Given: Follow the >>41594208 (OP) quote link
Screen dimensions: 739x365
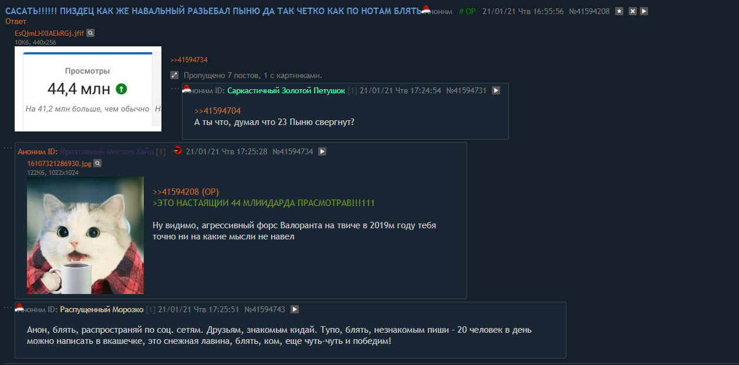Looking at the screenshot, I should coord(185,192).
